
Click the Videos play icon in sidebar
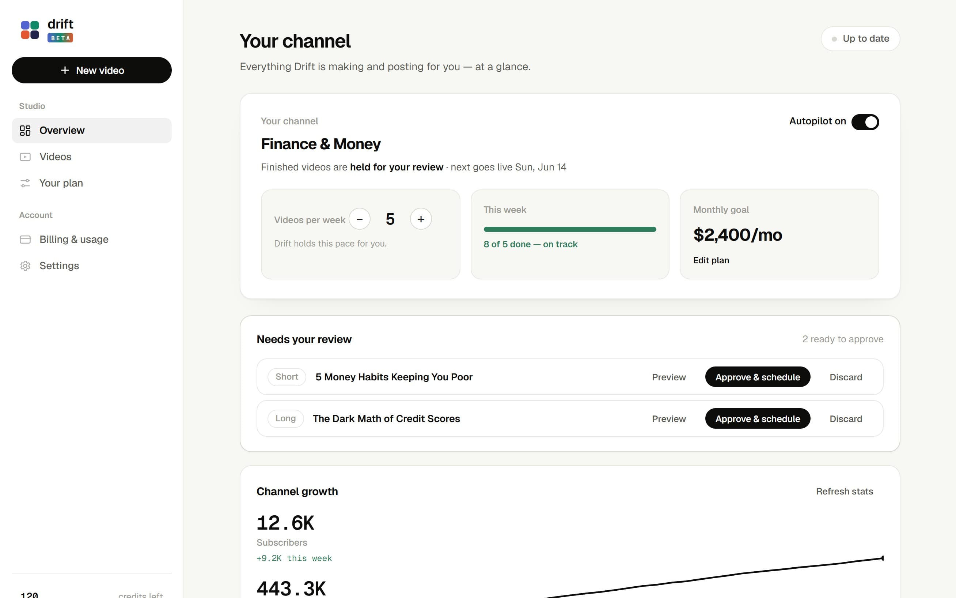[25, 157]
